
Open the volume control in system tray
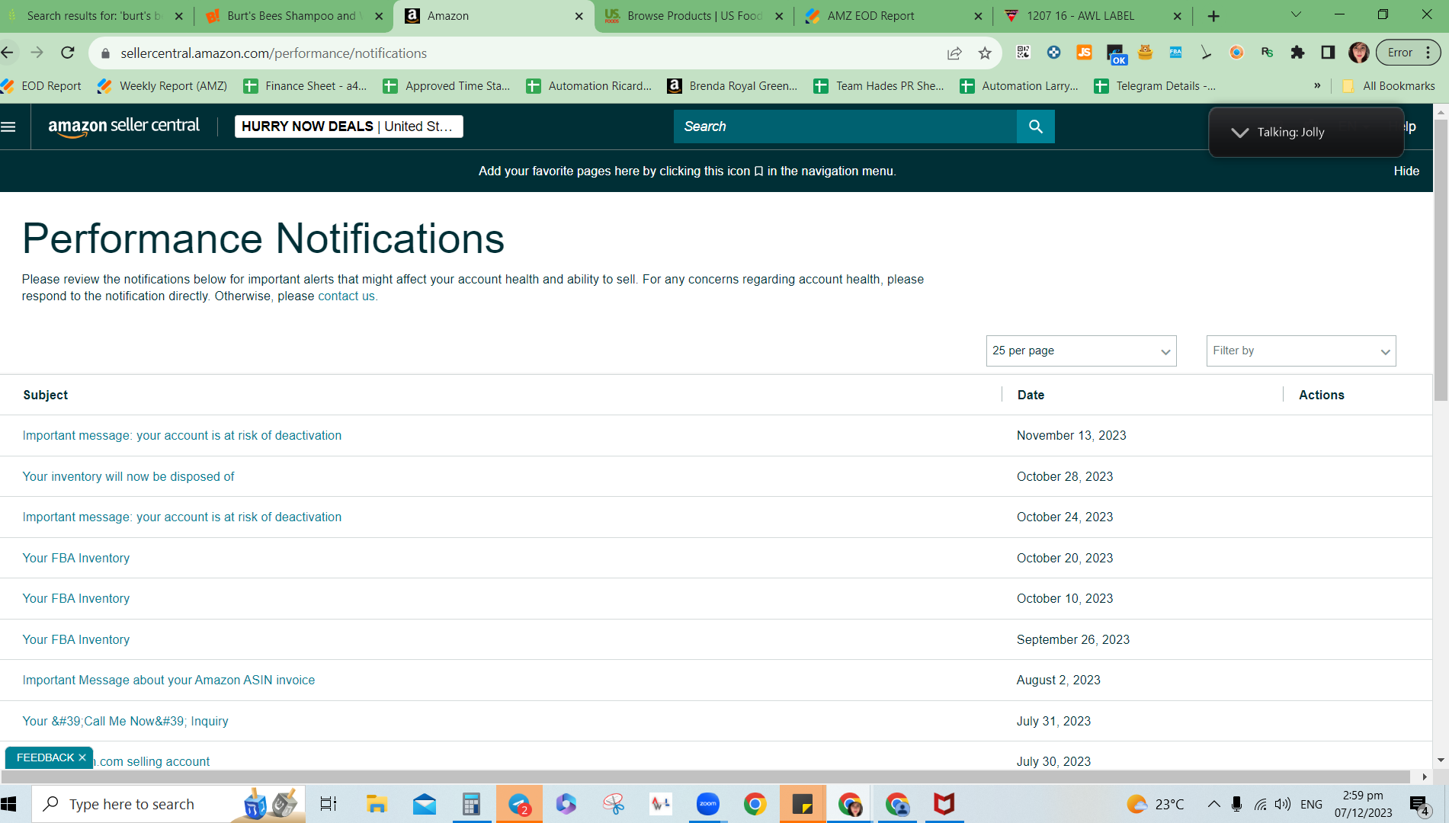click(1283, 804)
